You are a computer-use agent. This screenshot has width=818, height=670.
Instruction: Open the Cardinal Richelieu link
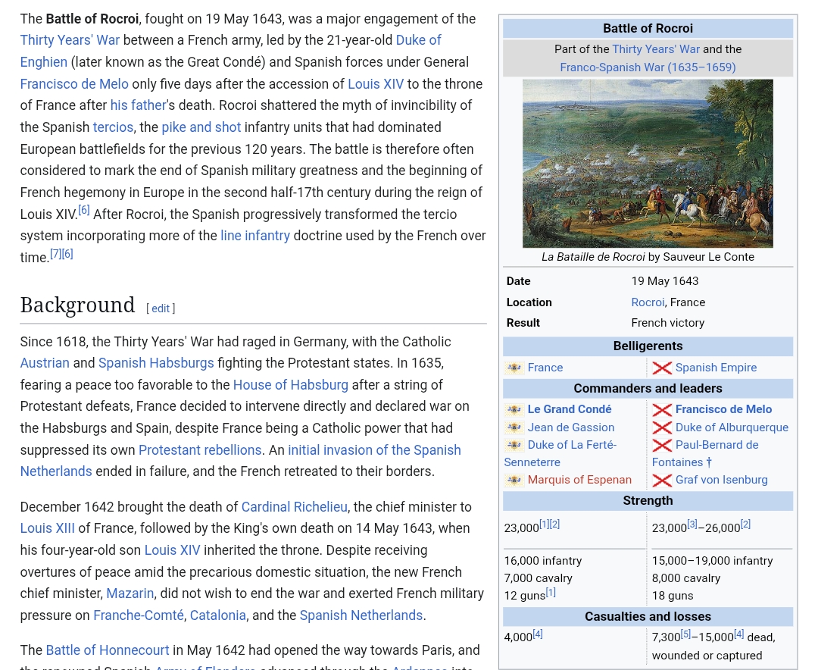[x=294, y=507]
